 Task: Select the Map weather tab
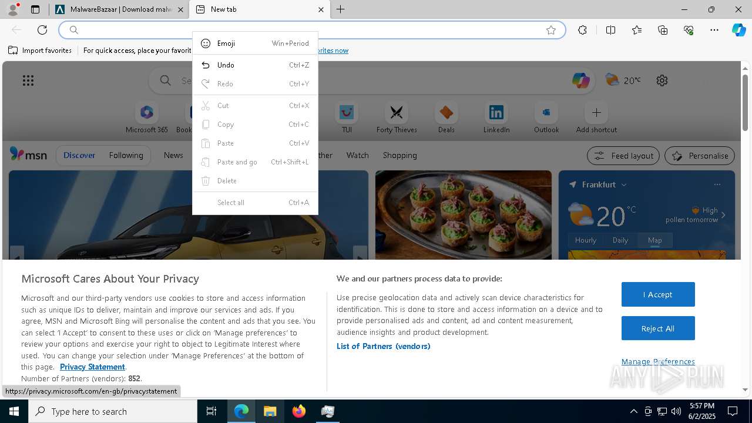(x=654, y=240)
